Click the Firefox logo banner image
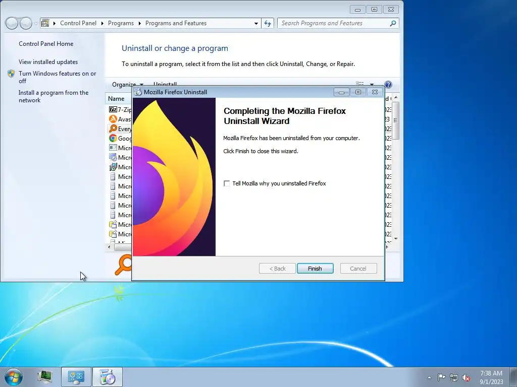Image resolution: width=517 pixels, height=387 pixels. [174, 177]
